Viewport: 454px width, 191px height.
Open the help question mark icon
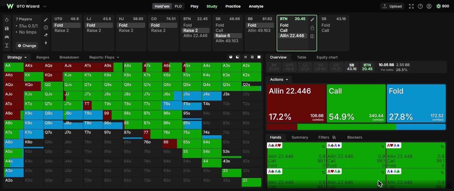420,6
